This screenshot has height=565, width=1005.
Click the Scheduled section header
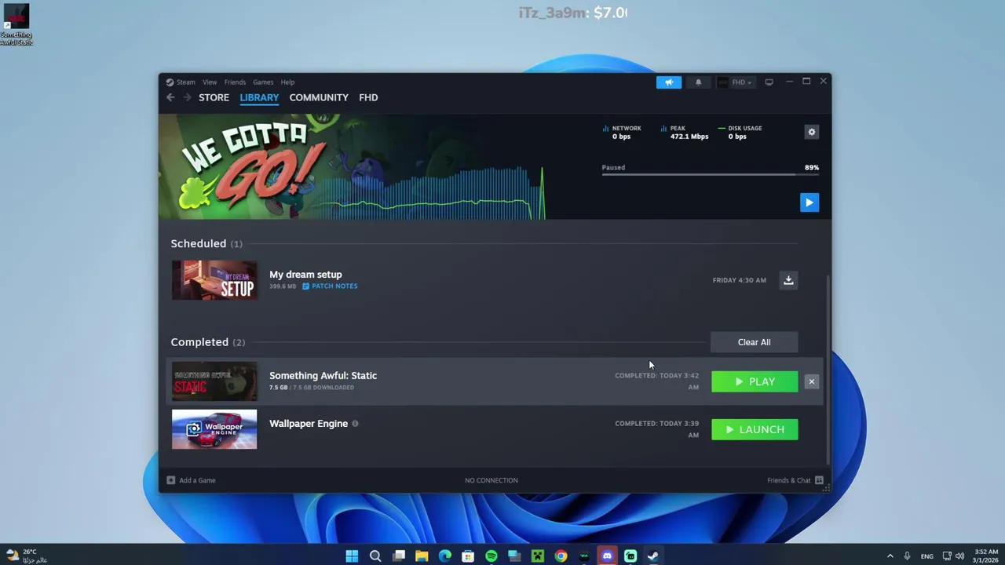click(x=206, y=244)
